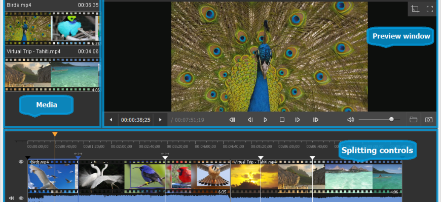Select the white egret clip segment

pos(101,177)
